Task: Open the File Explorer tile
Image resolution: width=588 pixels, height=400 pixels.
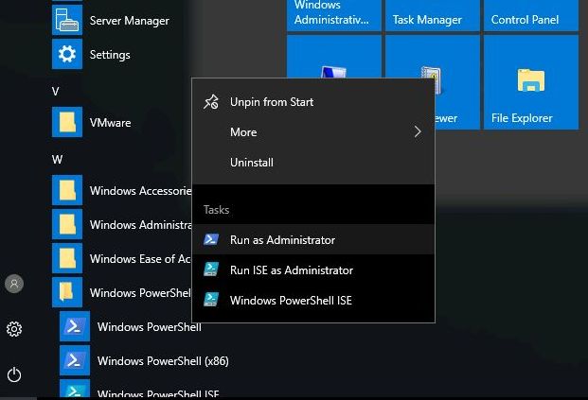Action: click(x=531, y=82)
